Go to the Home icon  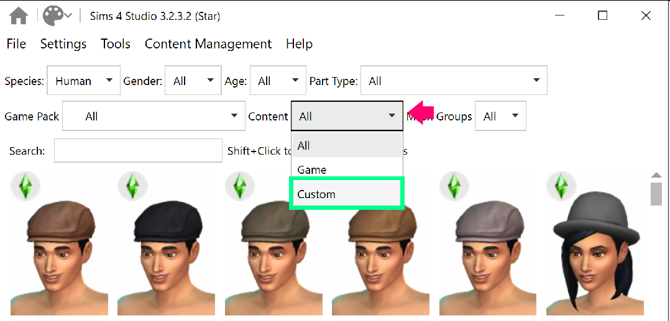click(x=19, y=16)
